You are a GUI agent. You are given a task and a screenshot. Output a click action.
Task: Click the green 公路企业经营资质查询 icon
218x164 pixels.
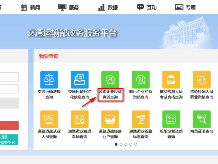pos(110,80)
